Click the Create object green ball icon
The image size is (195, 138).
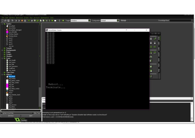[x=52, y=21]
